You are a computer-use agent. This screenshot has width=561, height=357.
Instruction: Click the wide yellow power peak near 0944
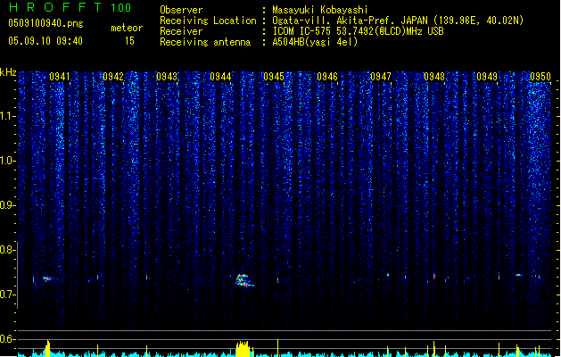click(243, 349)
